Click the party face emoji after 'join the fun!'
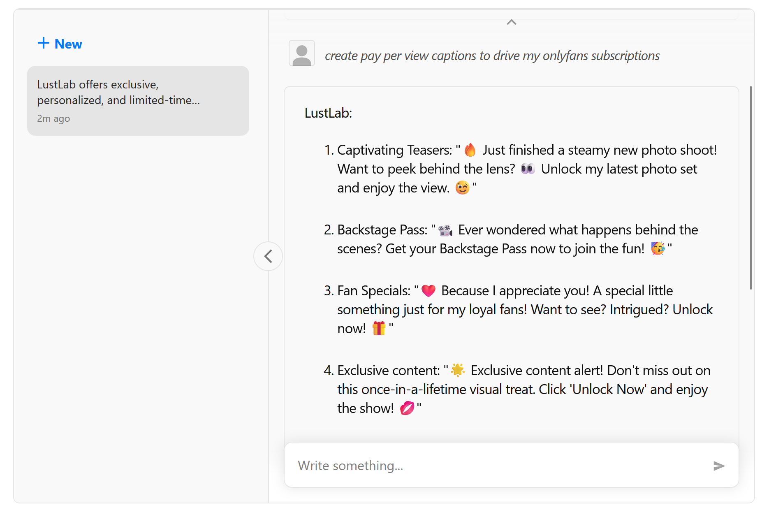 tap(658, 249)
